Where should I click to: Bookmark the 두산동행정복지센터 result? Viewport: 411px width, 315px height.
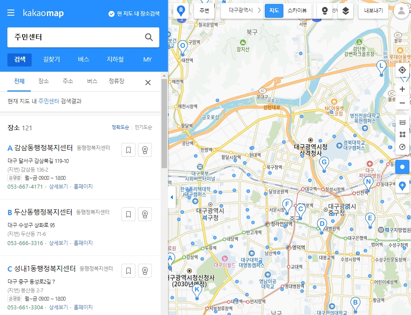pyautogui.click(x=128, y=214)
